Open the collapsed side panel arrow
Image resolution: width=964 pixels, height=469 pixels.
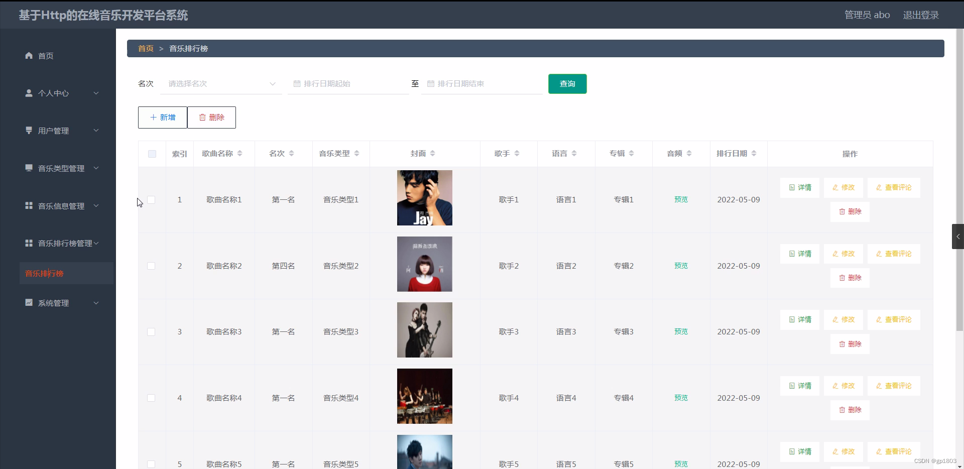(x=958, y=237)
